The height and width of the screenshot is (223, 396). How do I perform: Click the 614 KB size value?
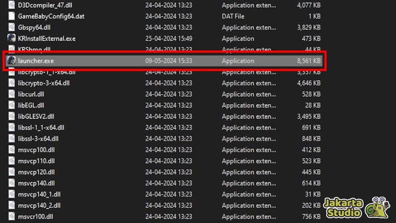[311, 184]
